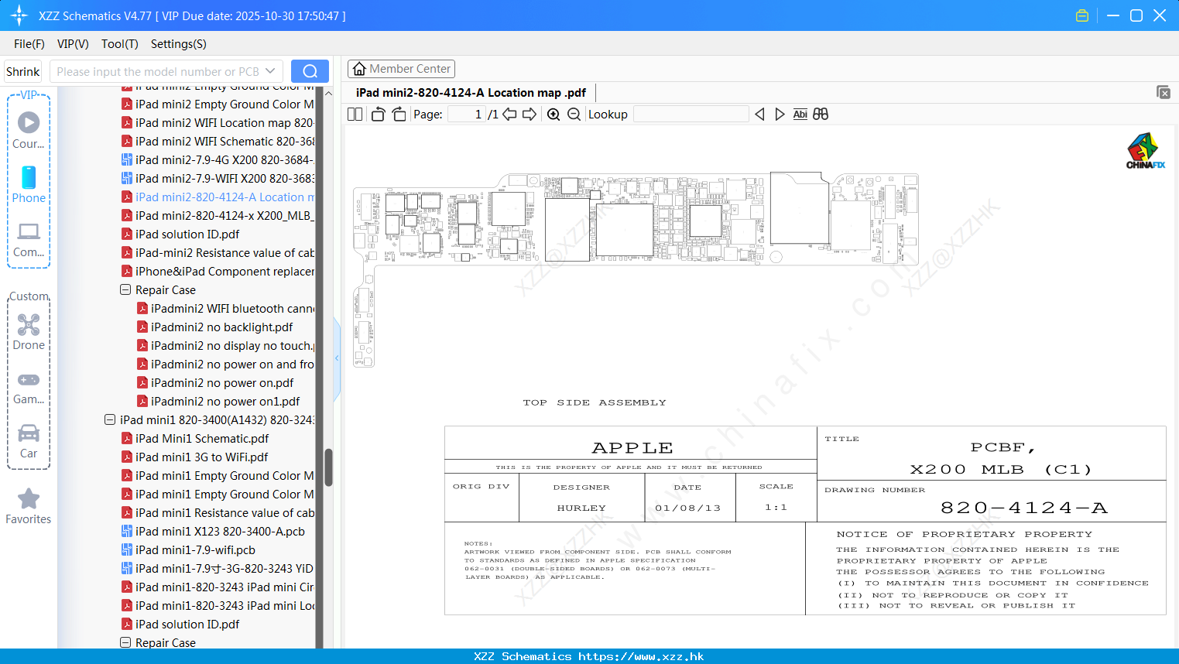Open the Settings(S) menu
The height and width of the screenshot is (664, 1179).
pyautogui.click(x=179, y=44)
